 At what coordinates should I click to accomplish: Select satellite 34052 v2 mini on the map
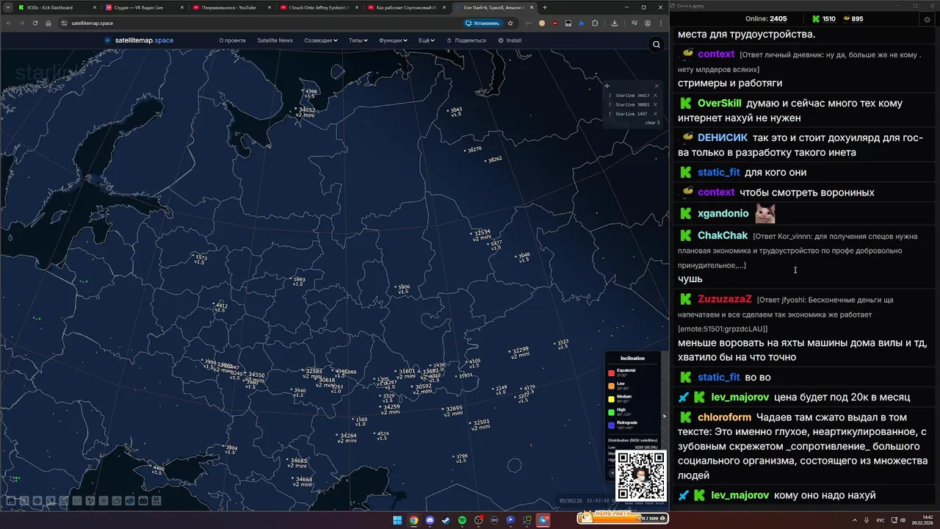305,112
